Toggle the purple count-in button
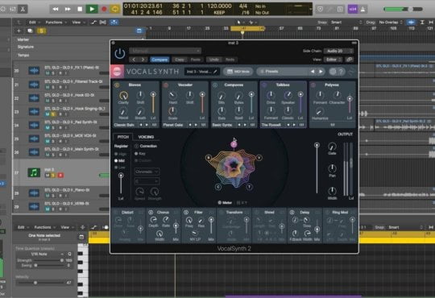 tap(353, 9)
